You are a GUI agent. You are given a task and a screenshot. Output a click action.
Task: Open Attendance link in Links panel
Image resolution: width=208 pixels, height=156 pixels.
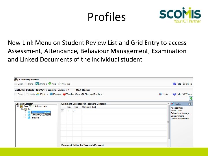pos(177,110)
